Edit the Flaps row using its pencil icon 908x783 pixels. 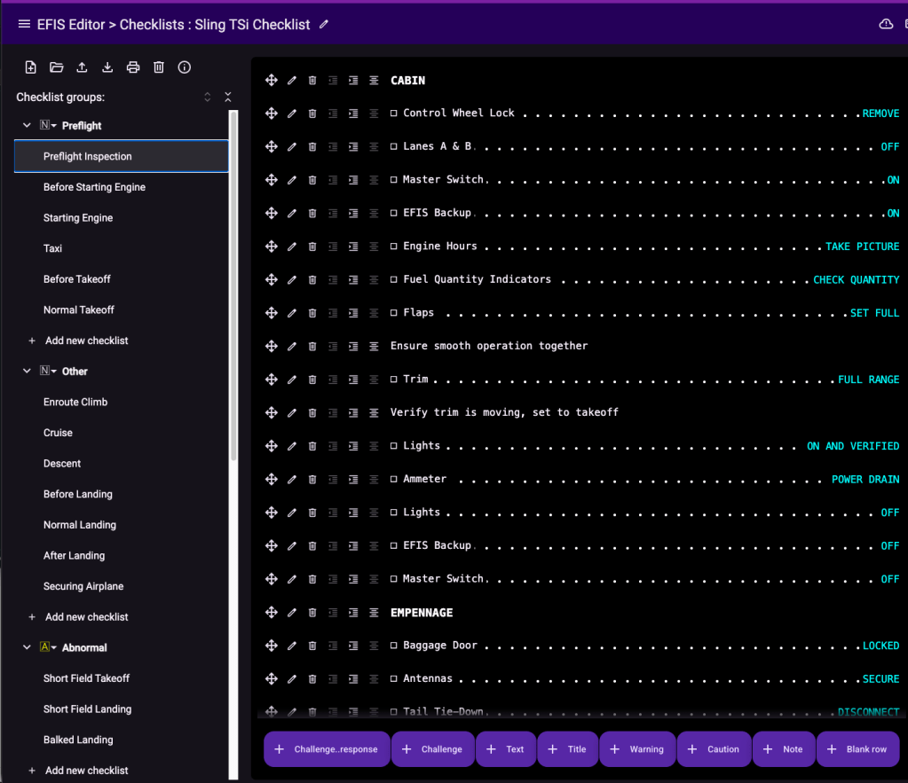coord(292,313)
